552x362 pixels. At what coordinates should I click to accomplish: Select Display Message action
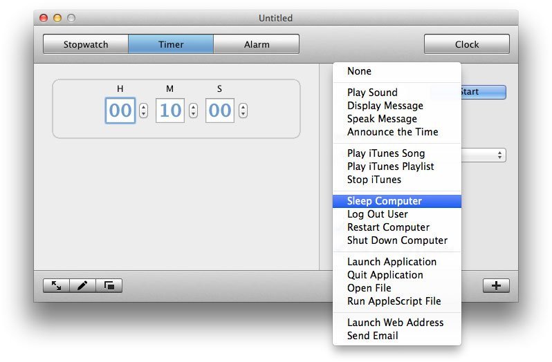click(397, 106)
